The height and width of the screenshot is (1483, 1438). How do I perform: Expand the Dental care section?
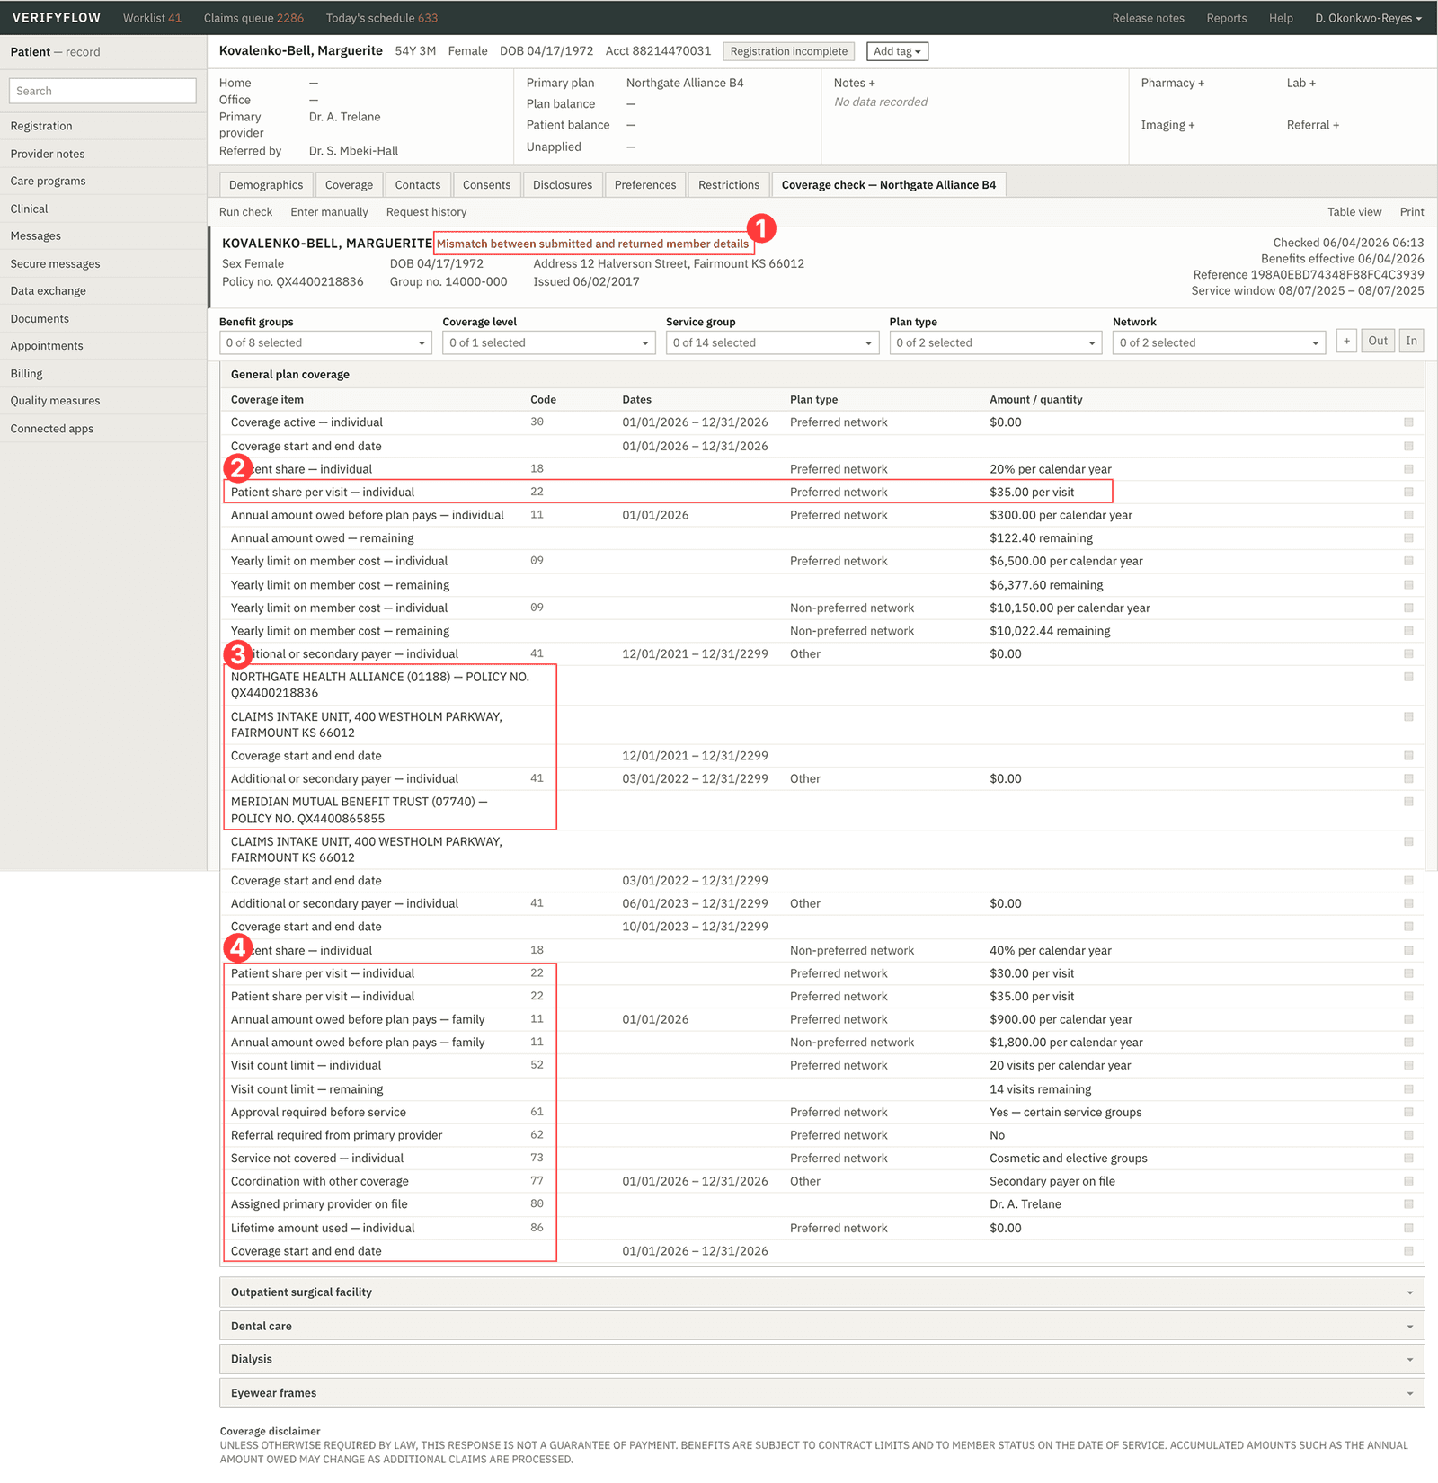821,1327
